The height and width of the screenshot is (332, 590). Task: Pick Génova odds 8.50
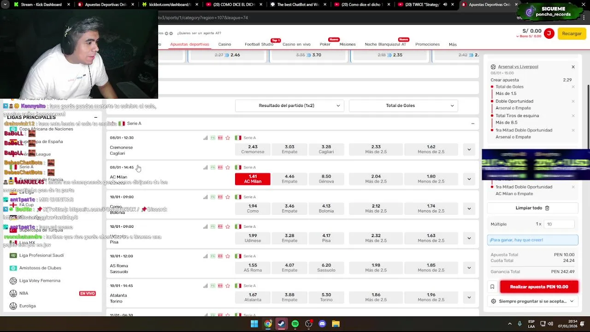326,178
